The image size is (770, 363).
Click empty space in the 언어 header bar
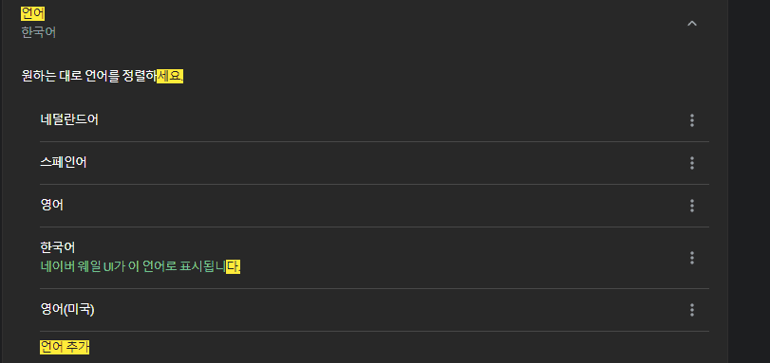click(368, 23)
